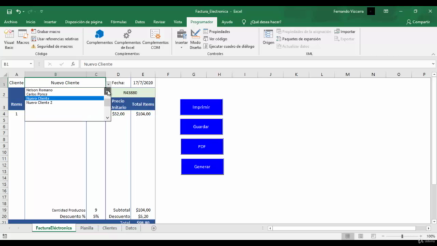
Task: Select the date cell 17/7/2020
Action: 143,83
